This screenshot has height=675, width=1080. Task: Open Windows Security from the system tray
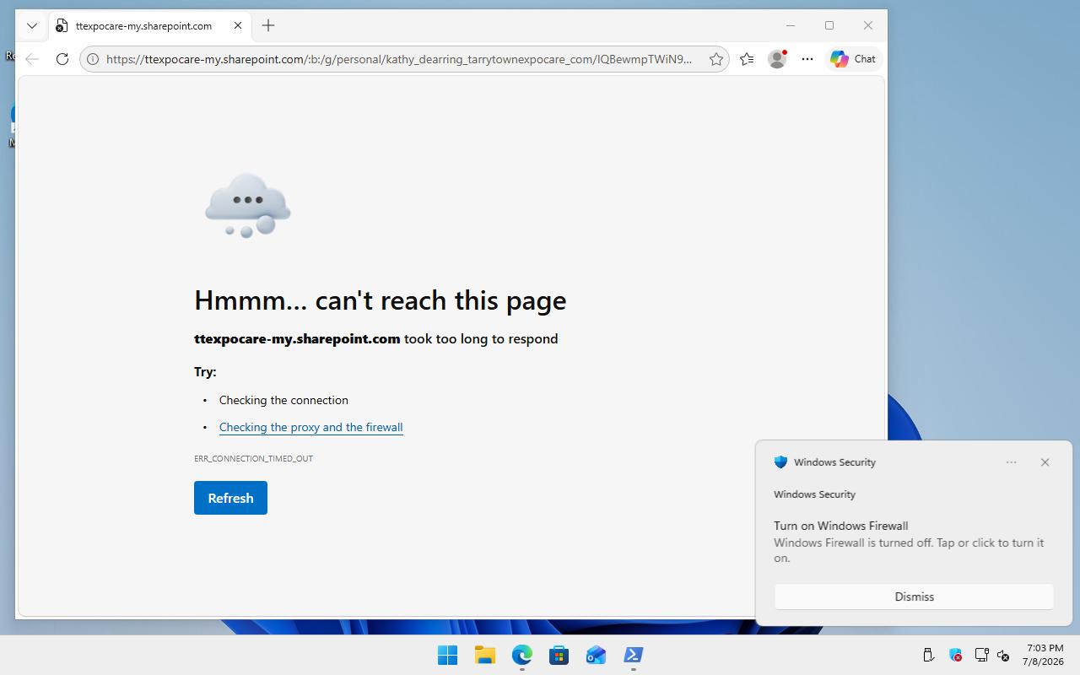(955, 655)
